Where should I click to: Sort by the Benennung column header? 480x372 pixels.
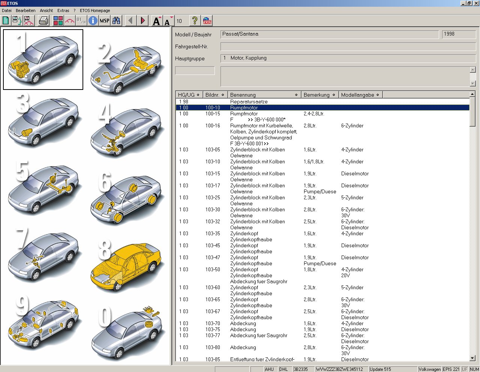click(x=264, y=95)
